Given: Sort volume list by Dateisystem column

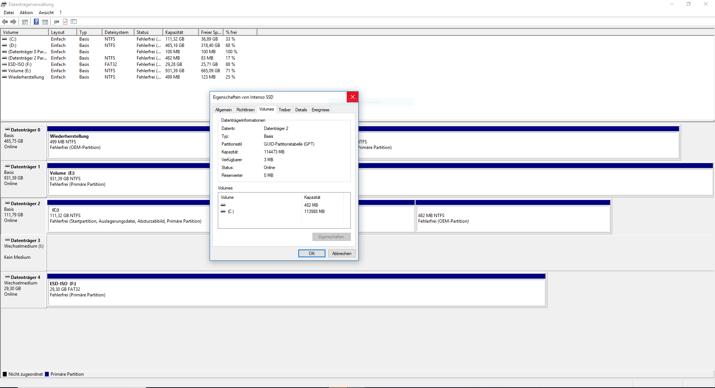Looking at the screenshot, I should coord(118,32).
